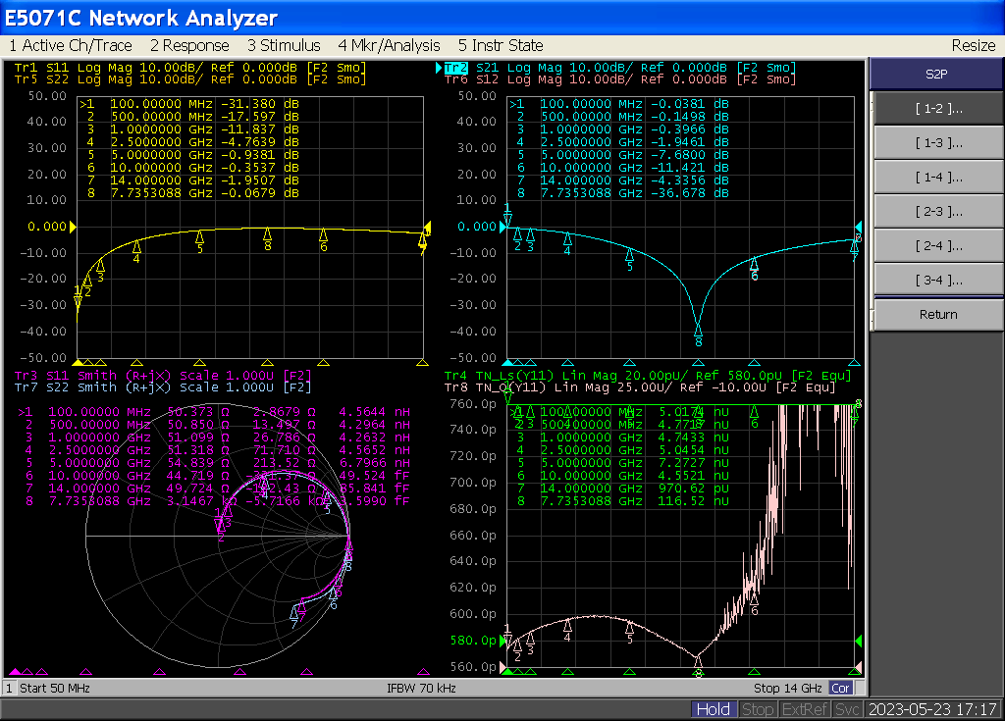
Task: Click marker 8 at the pink TN_Q trace minimum
Action: (x=698, y=665)
